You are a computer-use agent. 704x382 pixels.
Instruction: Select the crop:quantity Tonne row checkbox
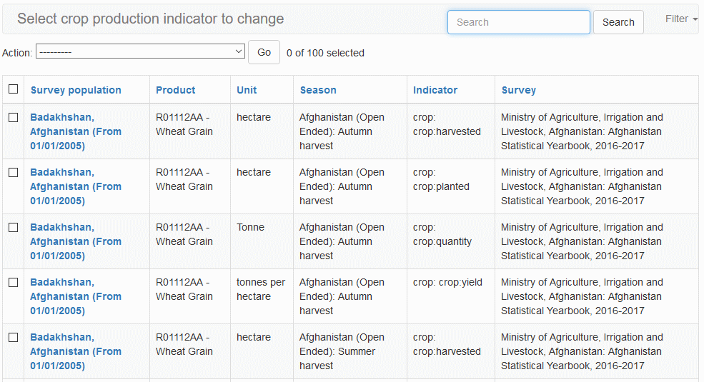coord(13,228)
